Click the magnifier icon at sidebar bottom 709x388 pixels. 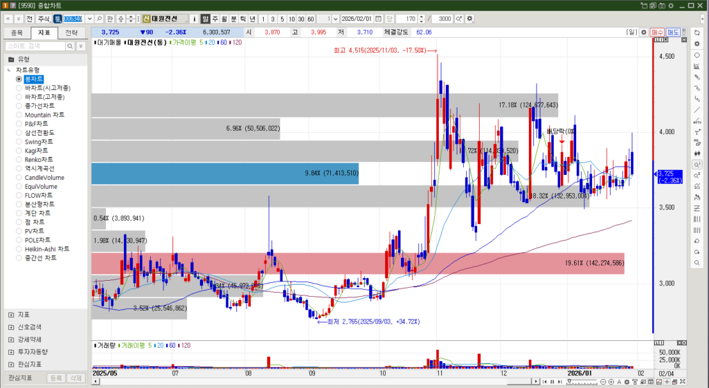(x=697, y=263)
